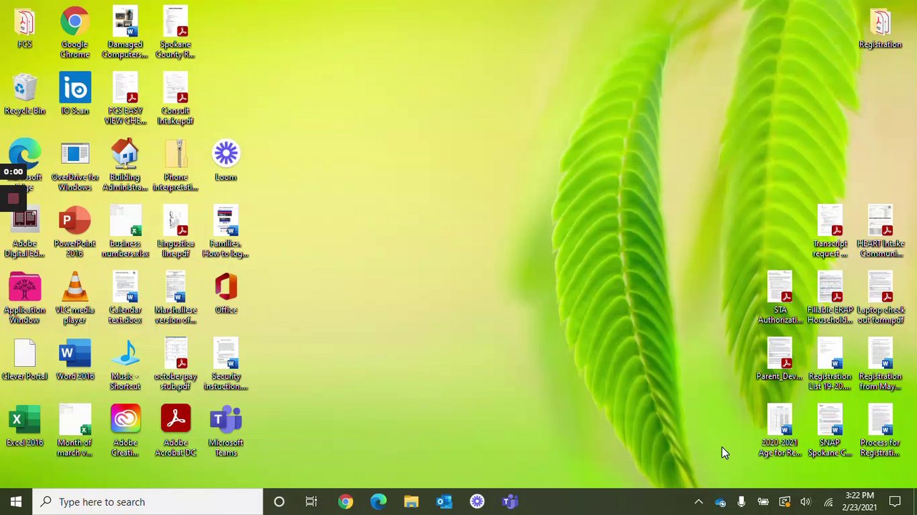The image size is (917, 515).
Task: Open the FCS folder on the desktop
Action: 24,29
